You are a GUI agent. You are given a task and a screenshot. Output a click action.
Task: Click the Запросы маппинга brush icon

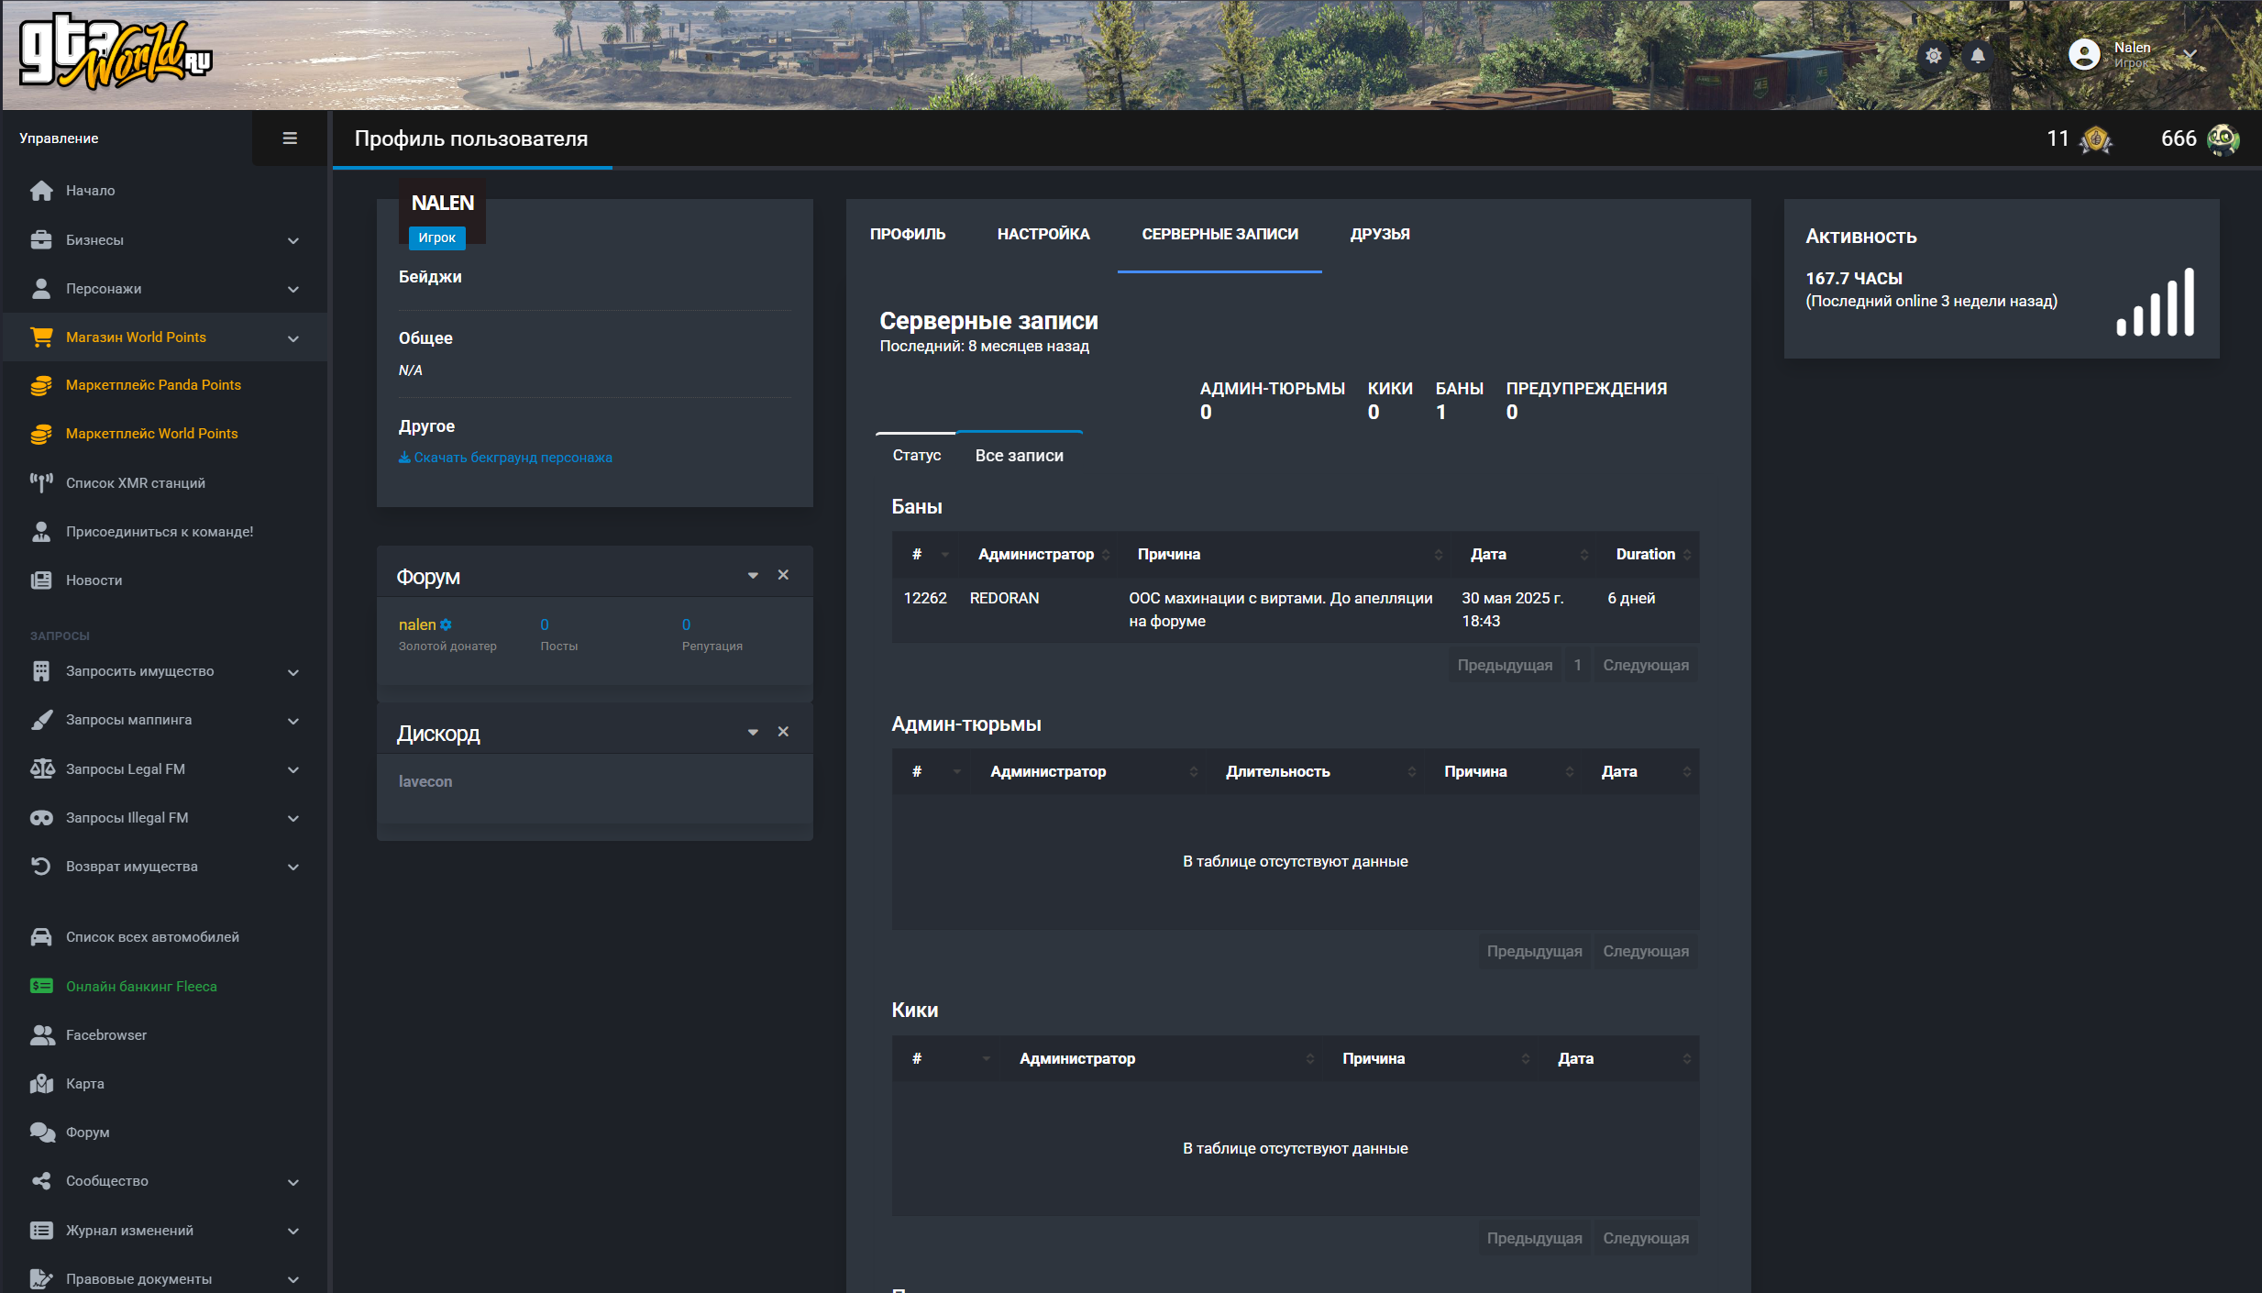(x=41, y=720)
